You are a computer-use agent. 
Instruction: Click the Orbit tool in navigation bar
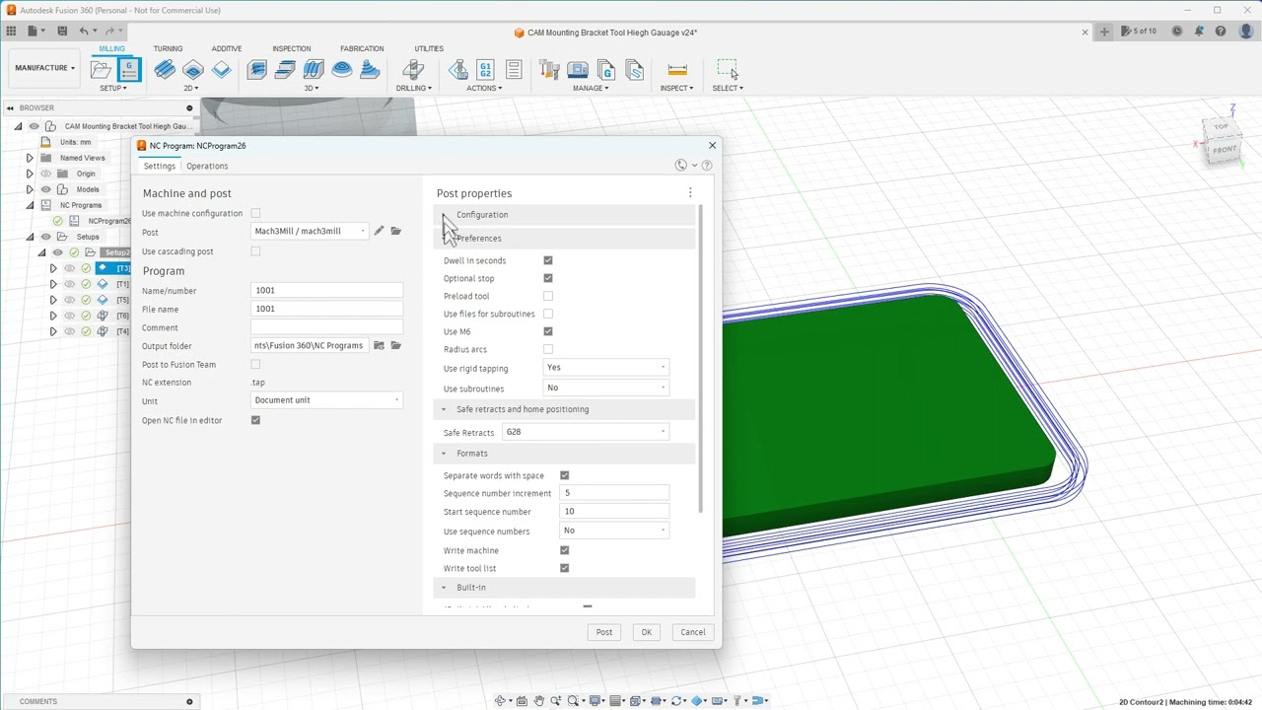pyautogui.click(x=501, y=701)
